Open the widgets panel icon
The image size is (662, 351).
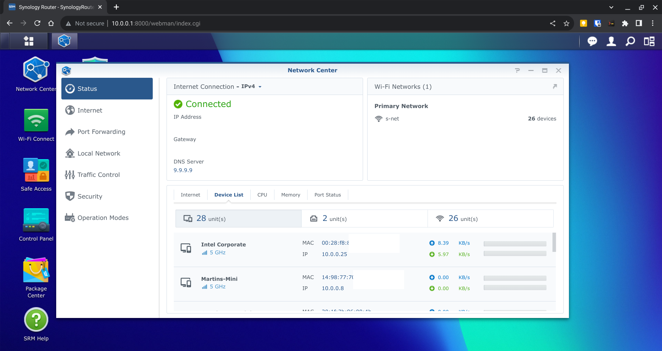[x=649, y=41]
